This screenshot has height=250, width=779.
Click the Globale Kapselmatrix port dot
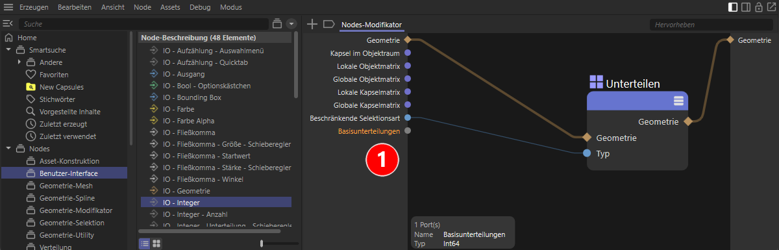[x=408, y=105]
